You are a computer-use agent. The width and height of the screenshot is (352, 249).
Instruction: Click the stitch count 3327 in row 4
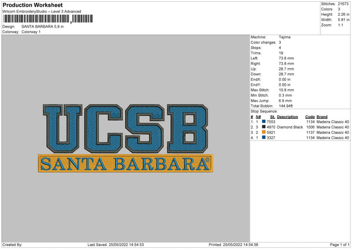point(271,138)
